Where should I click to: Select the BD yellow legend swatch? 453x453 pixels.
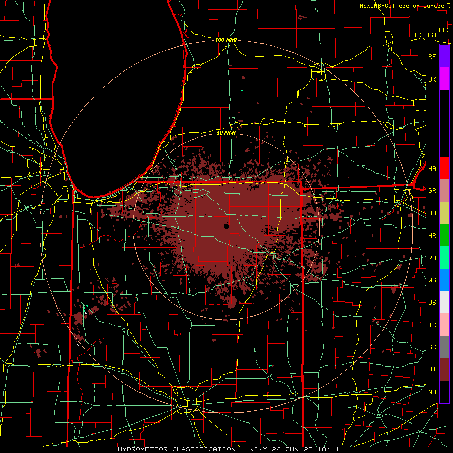click(444, 213)
